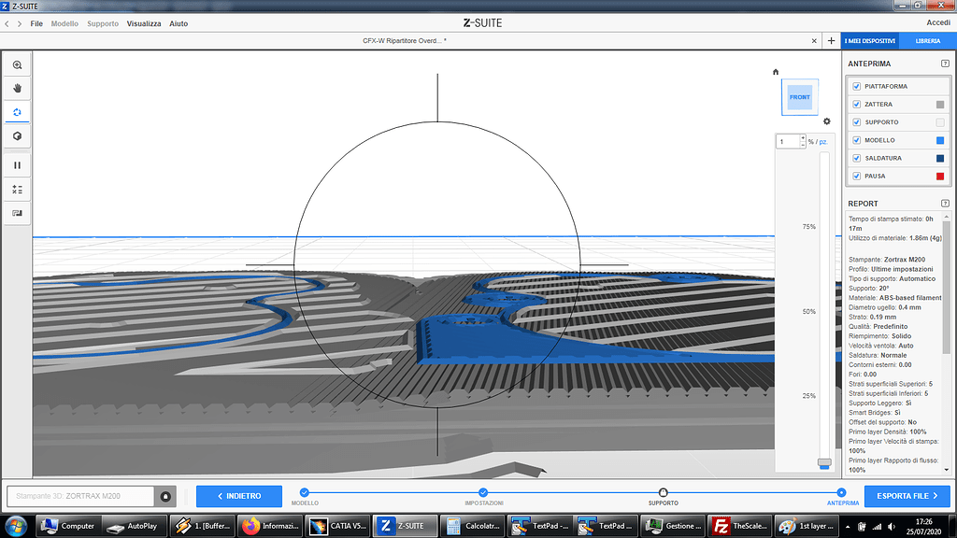Viewport: 957px width, 538px height.
Task: Open the Visualizza menu
Action: (x=144, y=23)
